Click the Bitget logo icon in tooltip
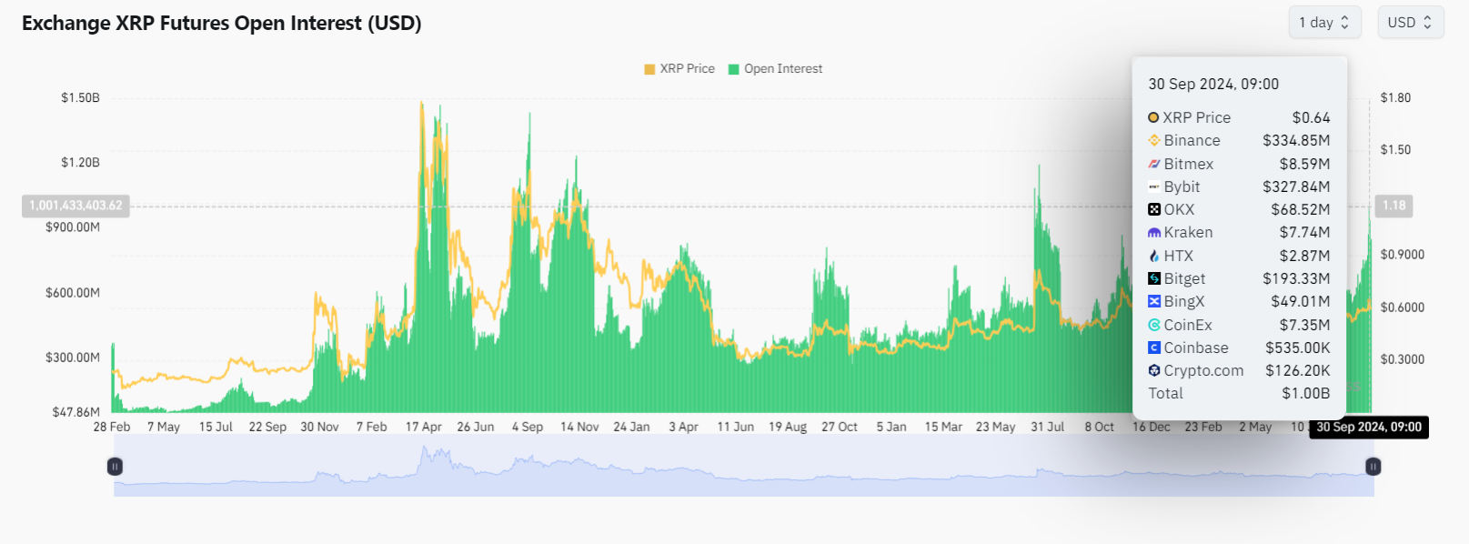 (x=1154, y=278)
